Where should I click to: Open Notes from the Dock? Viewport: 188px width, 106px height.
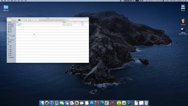(87, 103)
